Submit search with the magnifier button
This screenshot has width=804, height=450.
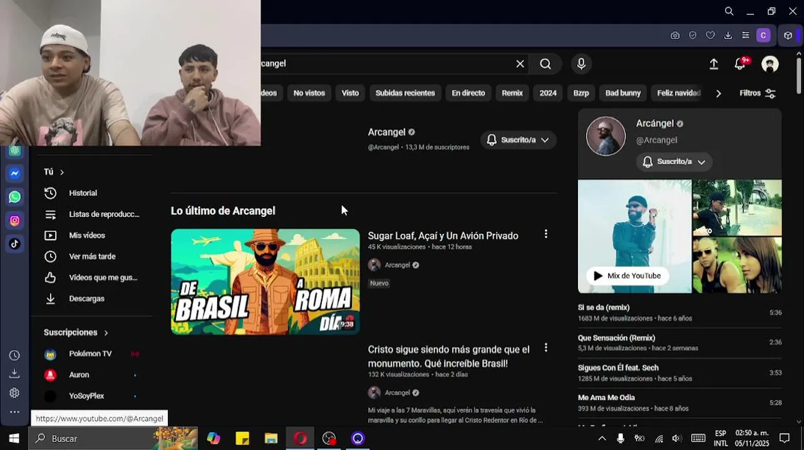click(545, 64)
